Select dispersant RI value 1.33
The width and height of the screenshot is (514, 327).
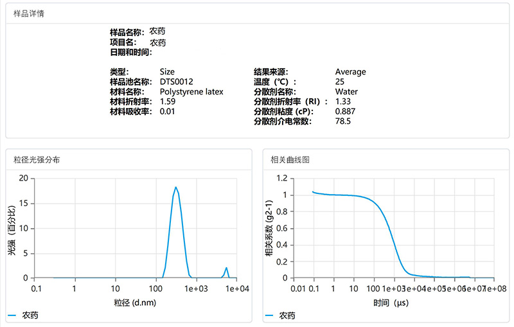pyautogui.click(x=343, y=102)
